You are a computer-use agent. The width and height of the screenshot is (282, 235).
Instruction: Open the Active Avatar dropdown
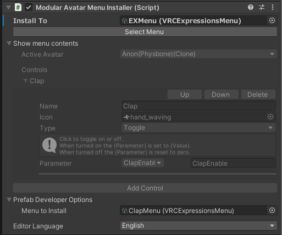pos(198,54)
